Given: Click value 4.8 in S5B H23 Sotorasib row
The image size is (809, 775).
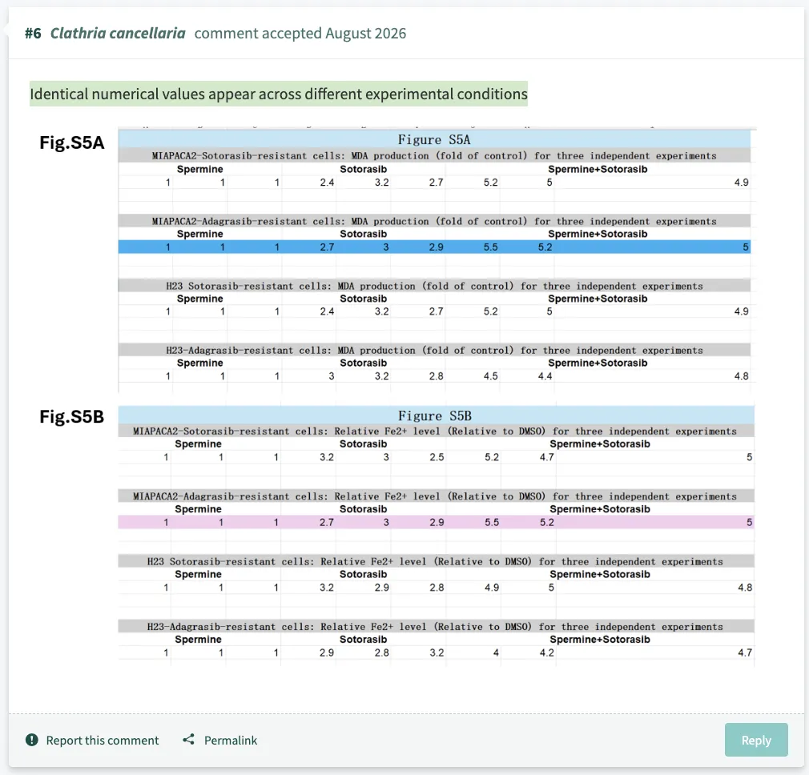Looking at the screenshot, I should coord(745,588).
